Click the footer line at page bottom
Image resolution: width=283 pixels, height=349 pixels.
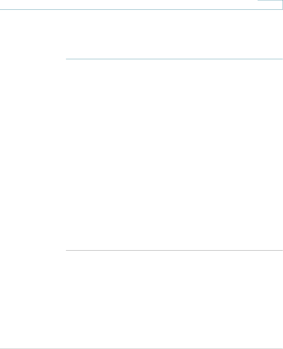pos(141,349)
